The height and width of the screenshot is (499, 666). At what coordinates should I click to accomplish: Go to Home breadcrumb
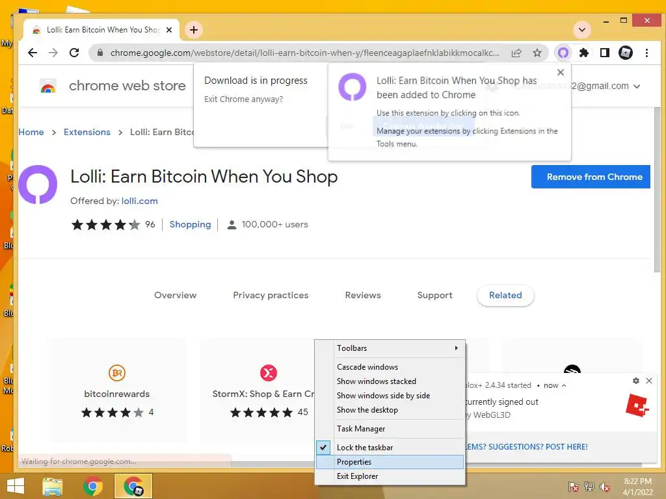tap(31, 132)
